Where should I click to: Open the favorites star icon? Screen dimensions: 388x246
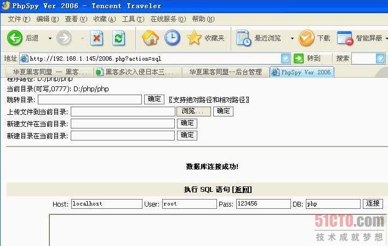coord(194,38)
